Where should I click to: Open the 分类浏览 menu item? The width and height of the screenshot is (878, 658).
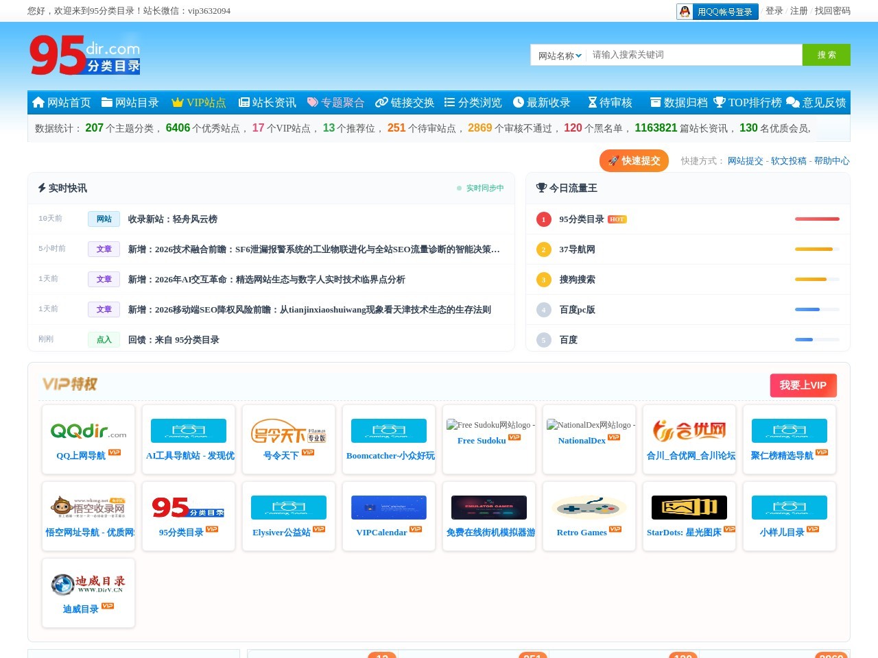(x=473, y=102)
